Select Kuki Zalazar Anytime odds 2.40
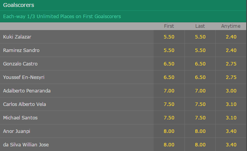 (231, 37)
